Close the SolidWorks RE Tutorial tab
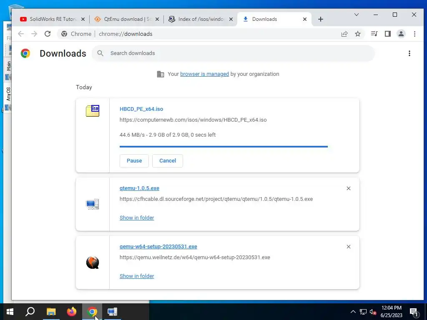Viewport: 427px width, 320px height. coord(83,19)
